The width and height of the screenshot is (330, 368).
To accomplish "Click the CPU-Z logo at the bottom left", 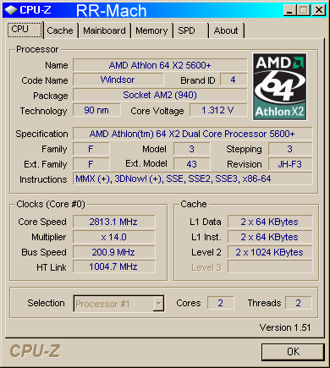I will (35, 351).
